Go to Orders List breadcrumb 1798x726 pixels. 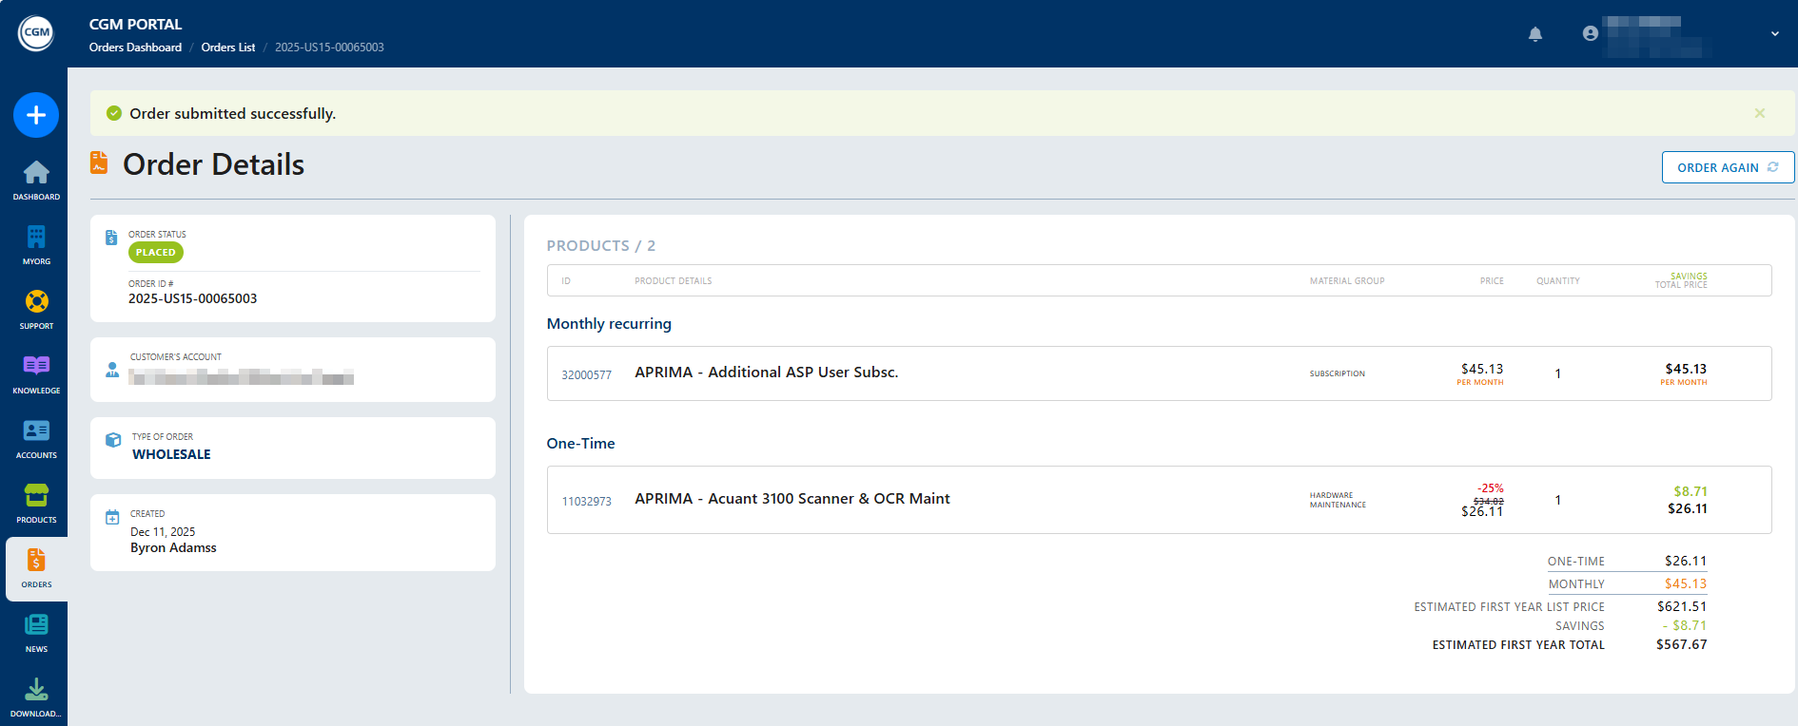pyautogui.click(x=228, y=48)
